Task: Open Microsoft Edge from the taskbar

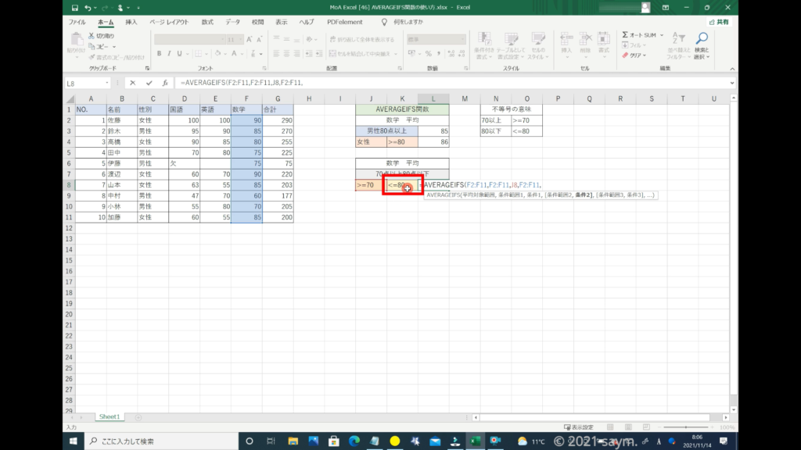Action: (x=354, y=441)
